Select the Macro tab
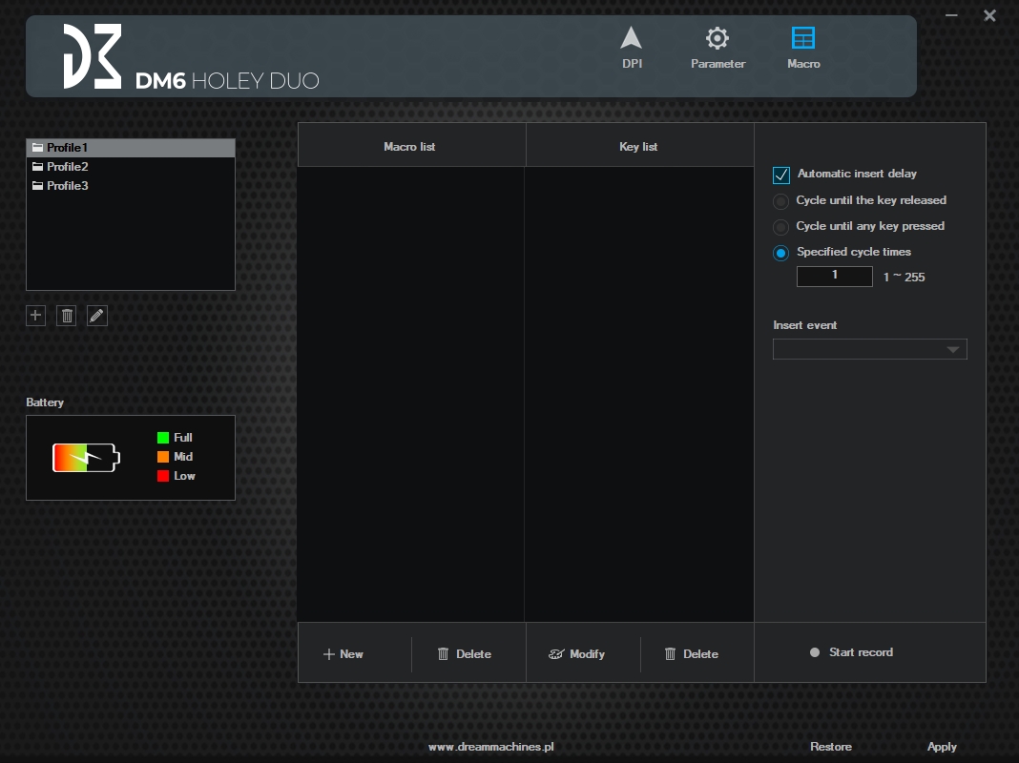Screen dimensions: 1019x763 point(803,48)
